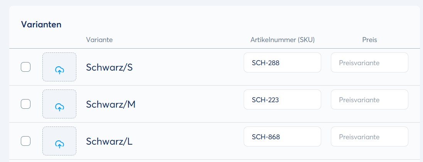Screen dimensions: 423x162
Task: Select the Schwarz/S variant checkbox
Action: click(x=25, y=67)
